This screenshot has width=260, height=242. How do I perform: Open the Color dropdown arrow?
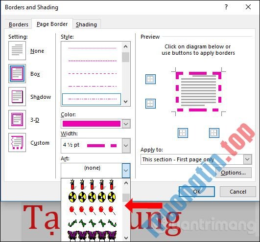126,124
